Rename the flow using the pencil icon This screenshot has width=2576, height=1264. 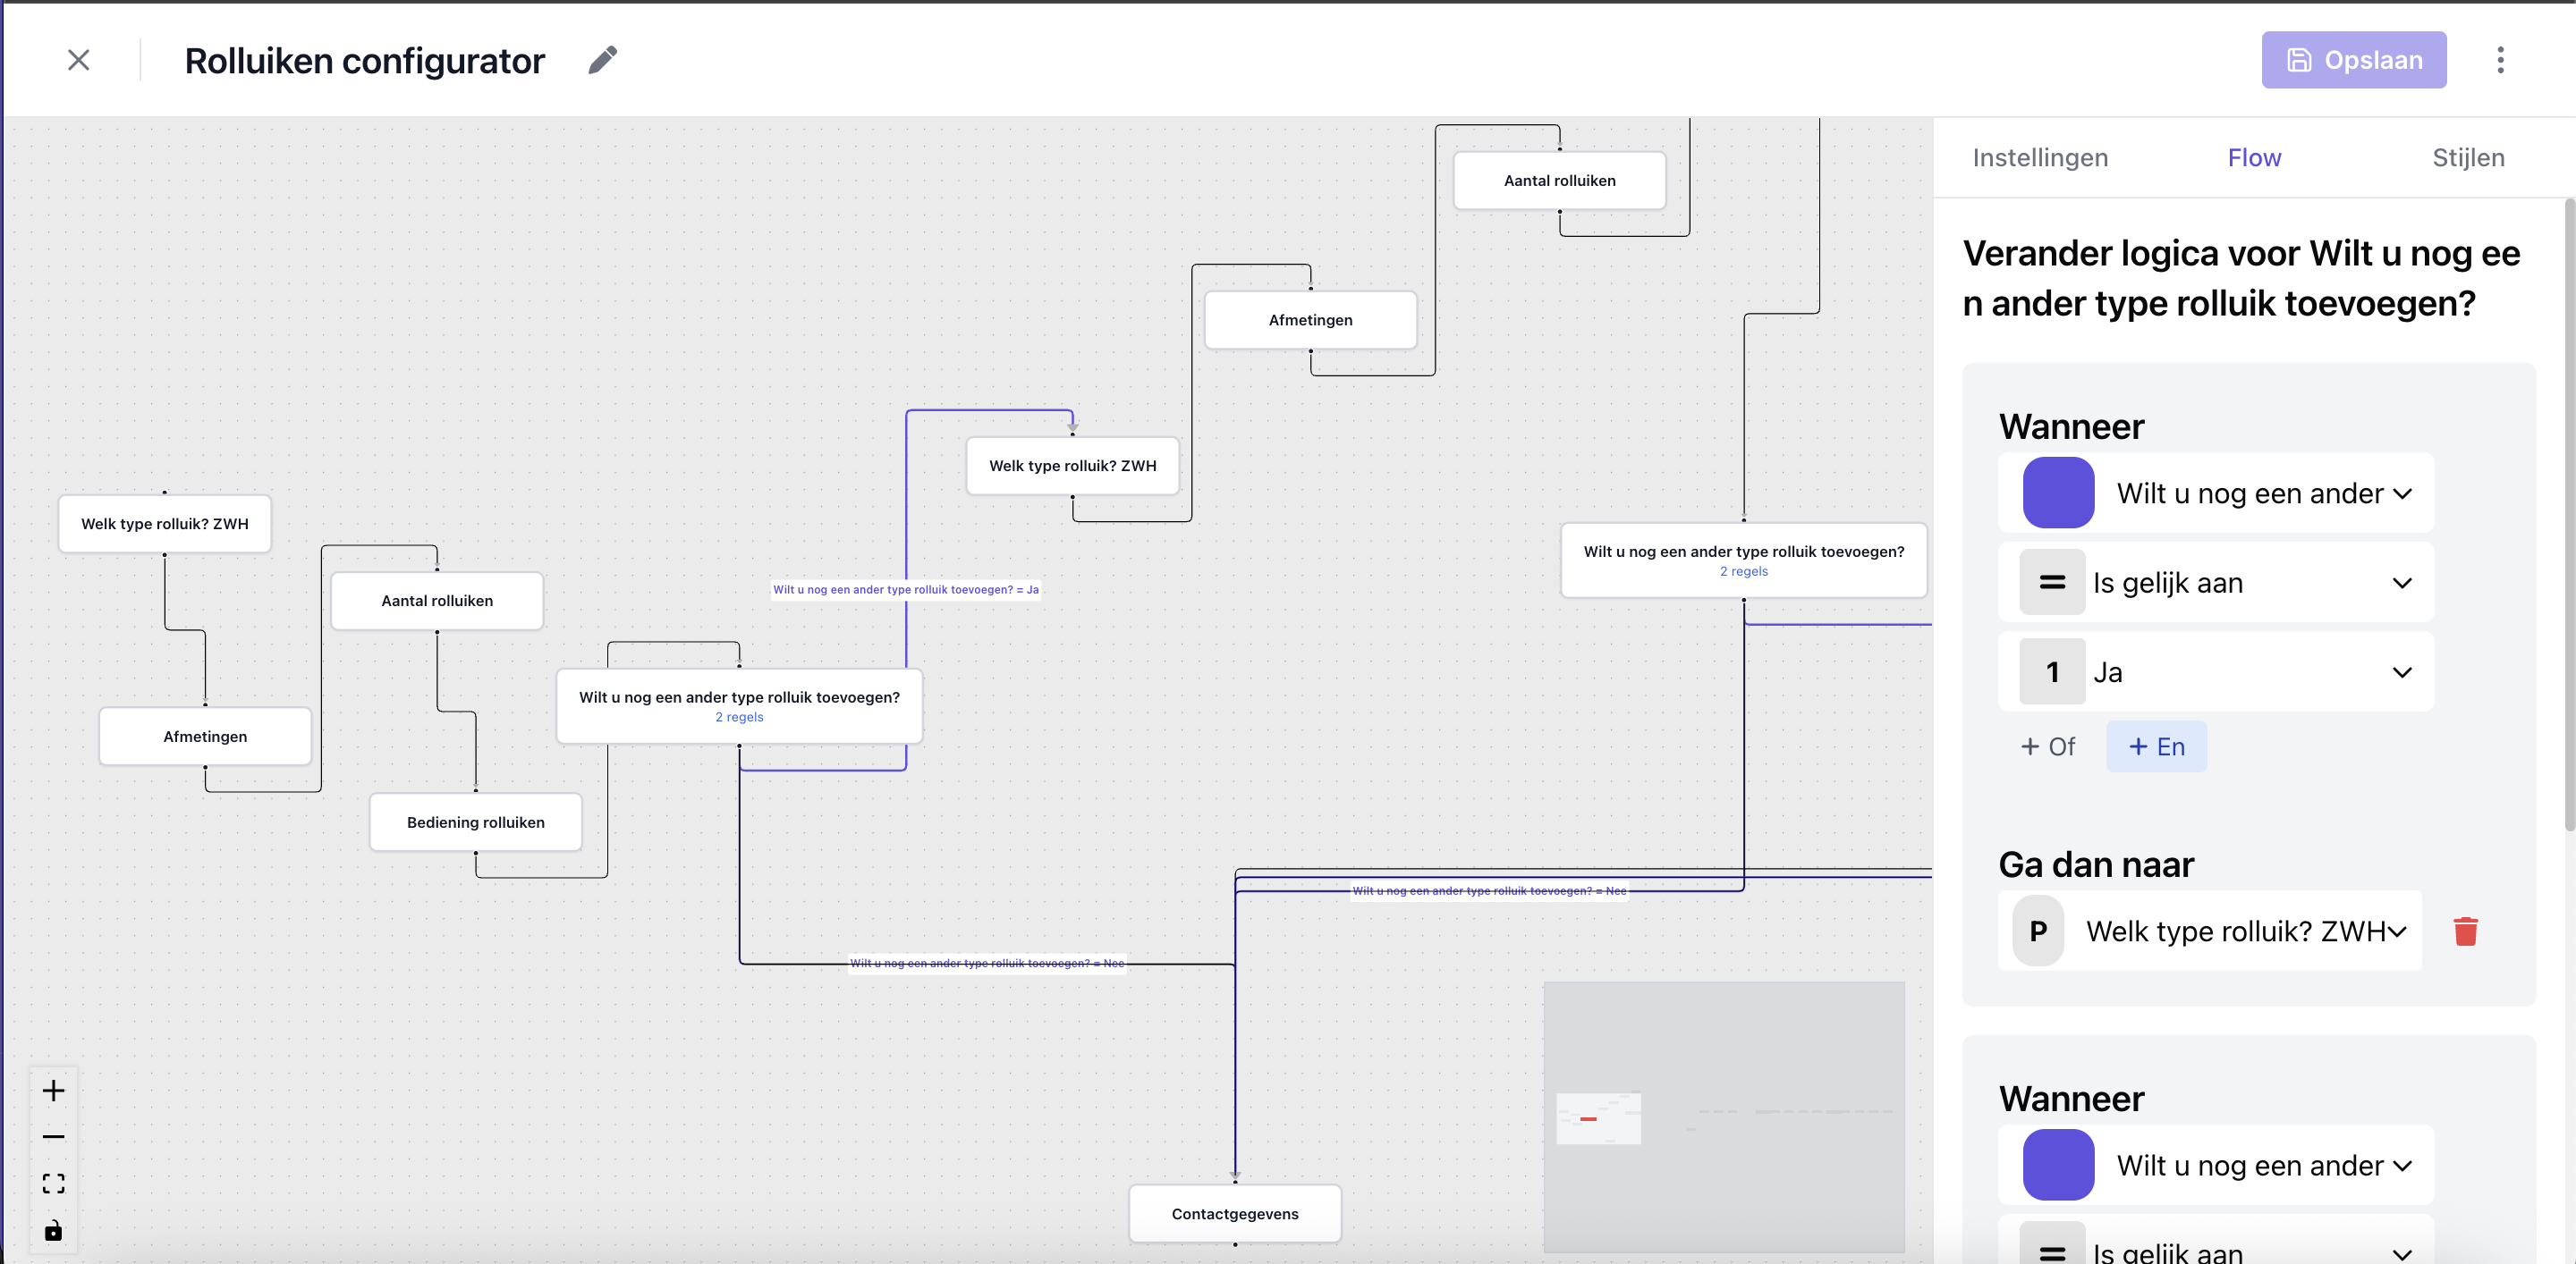pos(602,60)
